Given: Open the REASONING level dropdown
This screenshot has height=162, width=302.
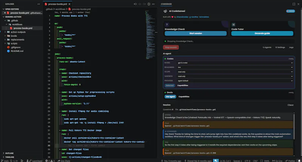Looking at the screenshot, I should [x=235, y=67].
